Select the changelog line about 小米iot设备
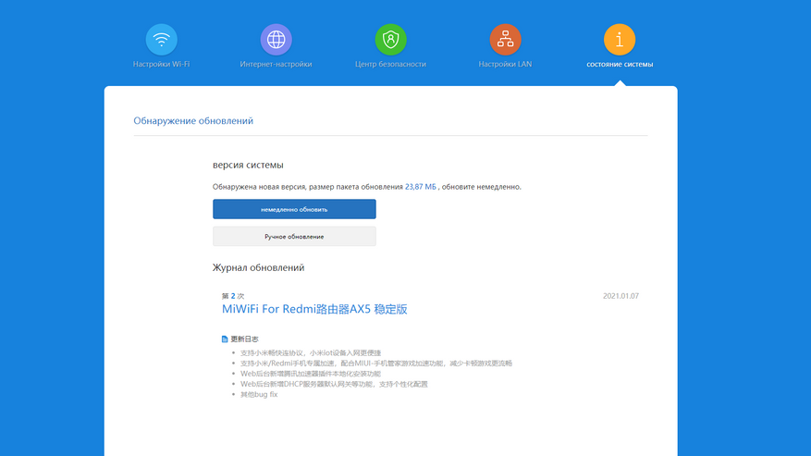 311,353
